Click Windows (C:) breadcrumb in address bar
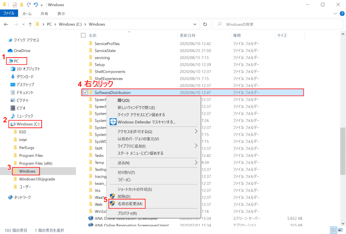Screen dimensions: 346x234 70,25
